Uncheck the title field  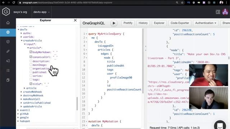click(31, 83)
